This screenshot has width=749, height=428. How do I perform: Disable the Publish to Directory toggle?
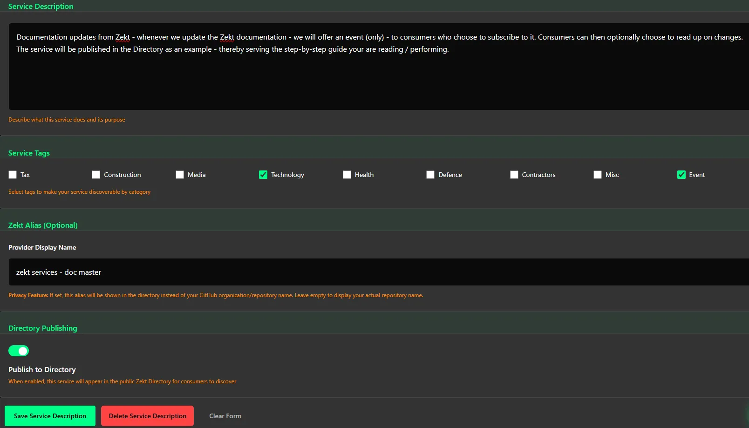pos(19,351)
